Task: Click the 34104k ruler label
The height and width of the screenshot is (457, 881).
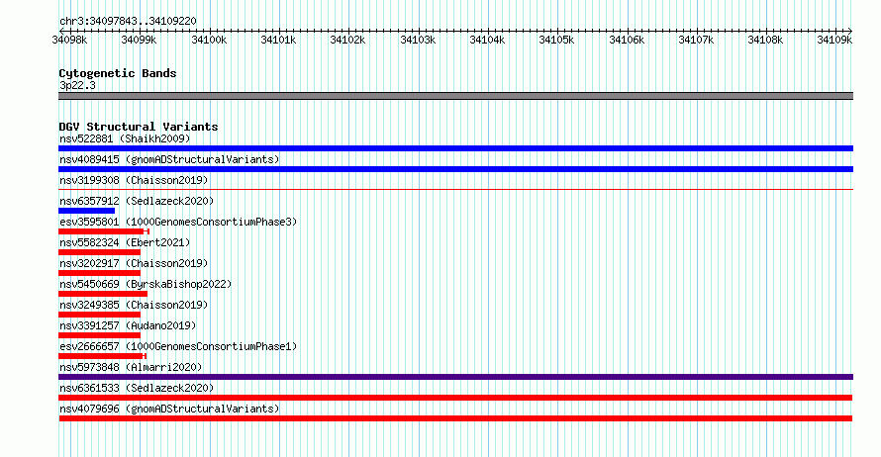Action: click(487, 40)
